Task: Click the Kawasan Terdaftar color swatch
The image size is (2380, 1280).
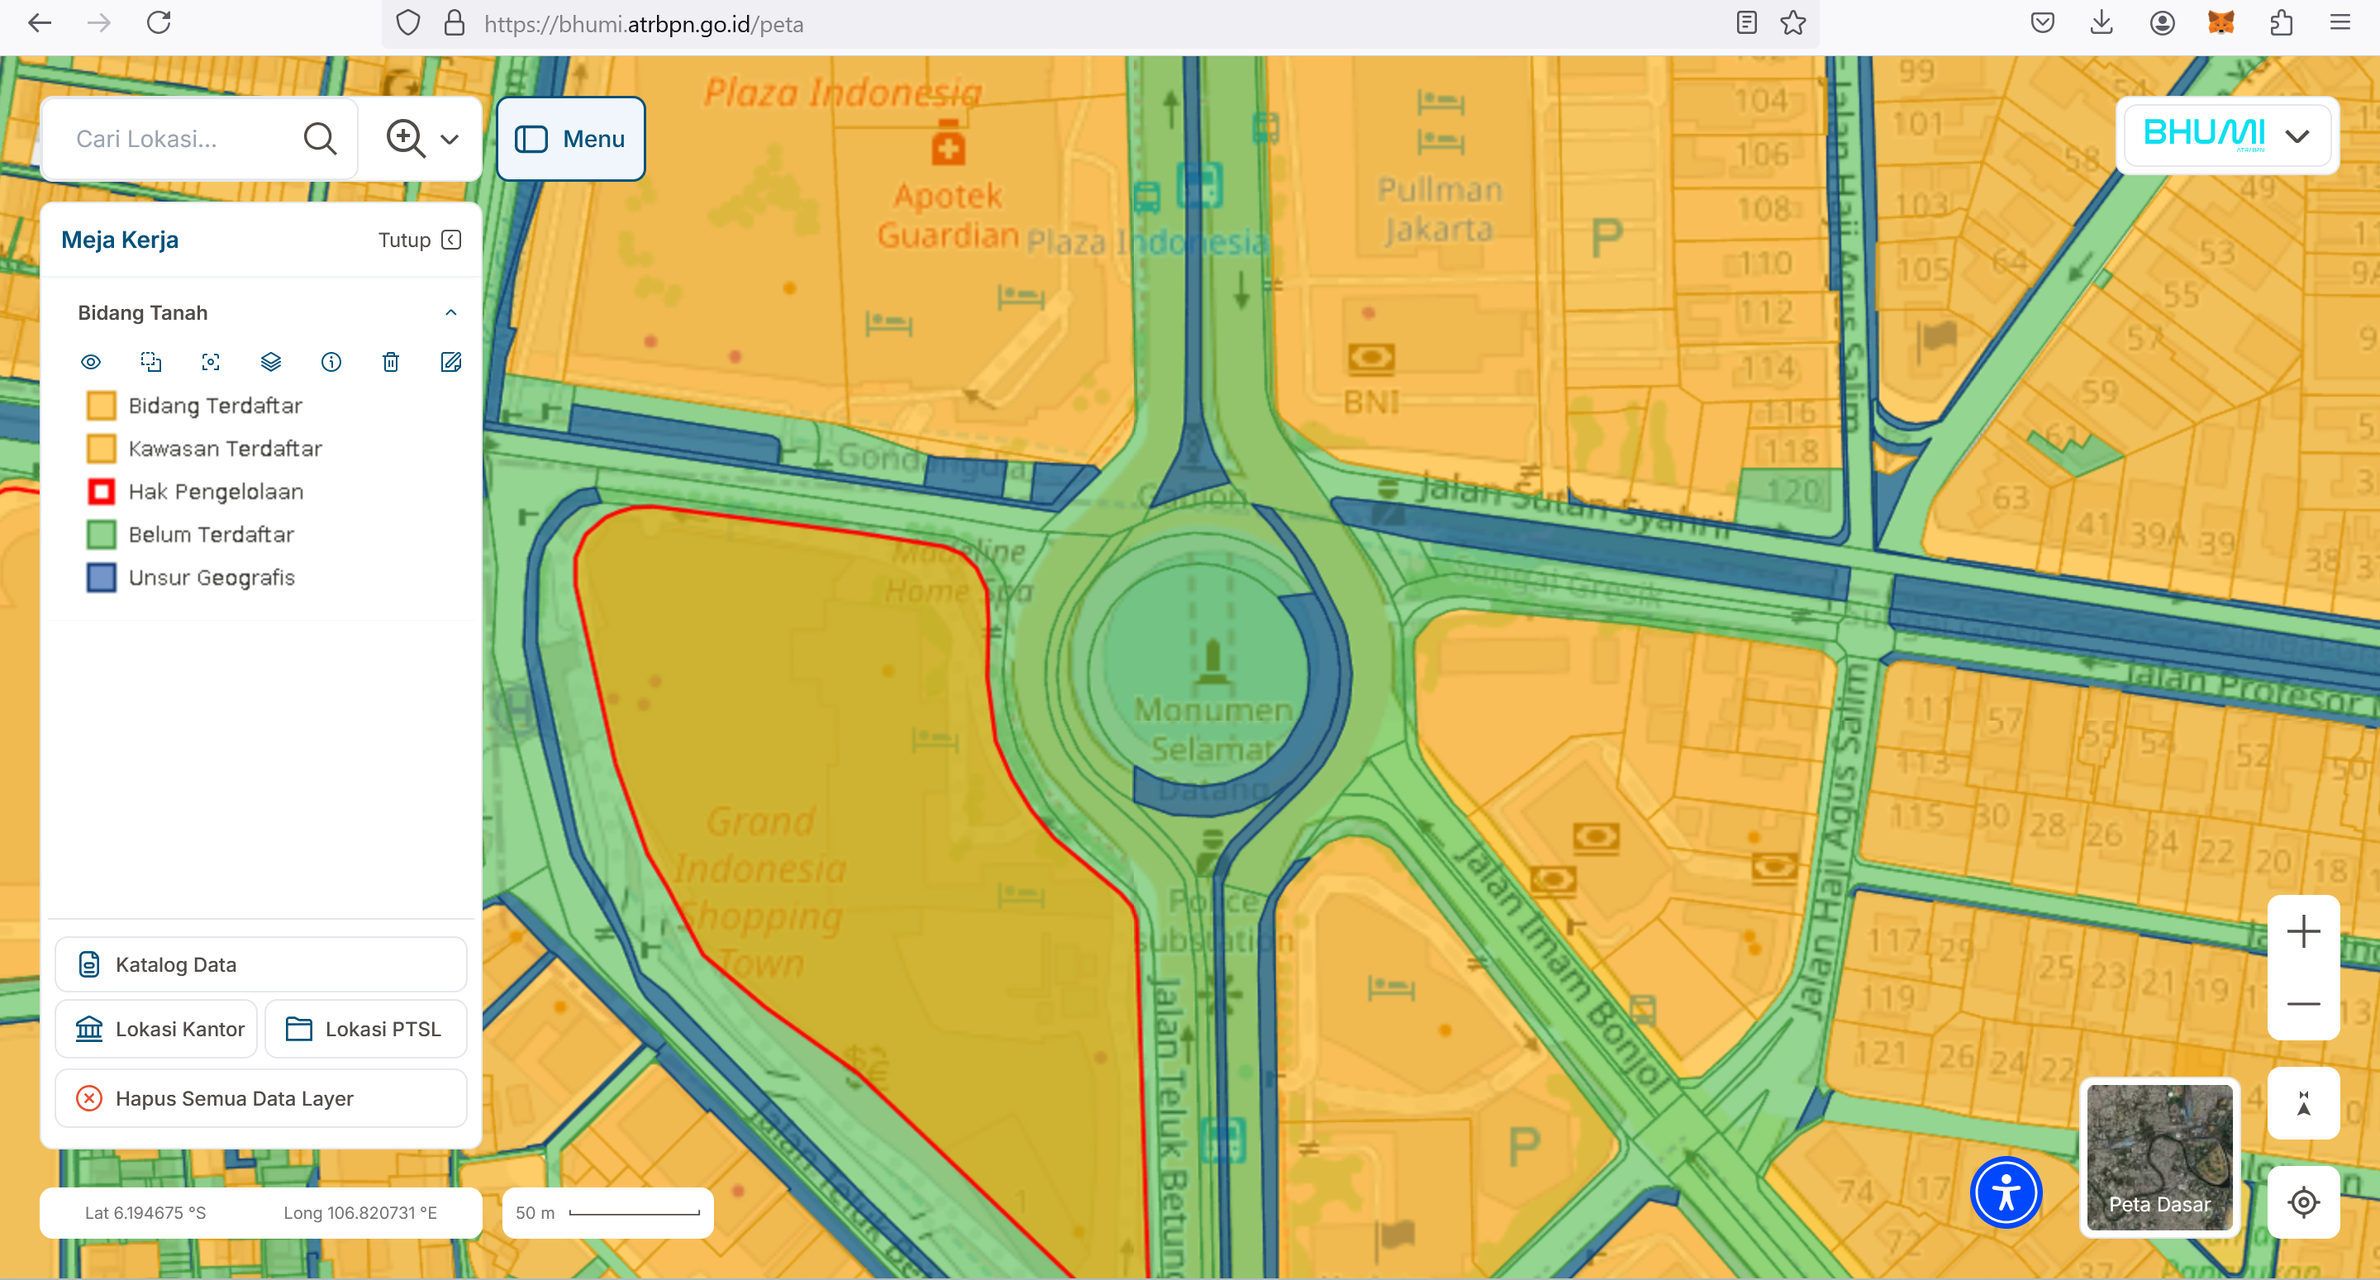Action: point(102,448)
